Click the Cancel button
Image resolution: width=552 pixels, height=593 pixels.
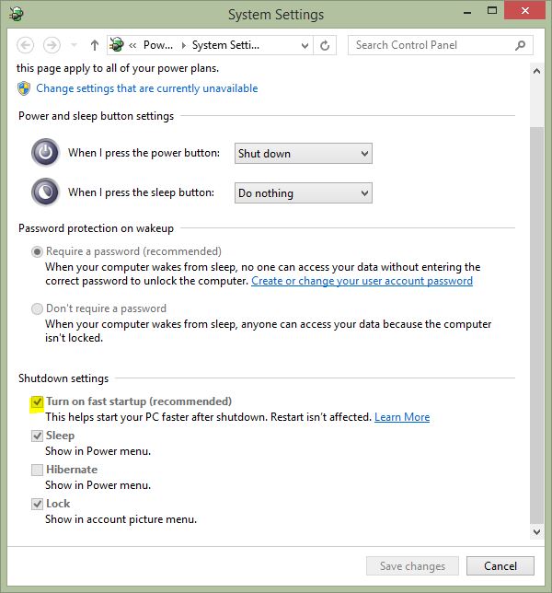pos(500,566)
